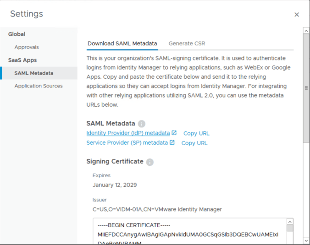This screenshot has height=245, width=310.
Task: Click external-link icon next to Service Provider metadata
Action: click(172, 143)
